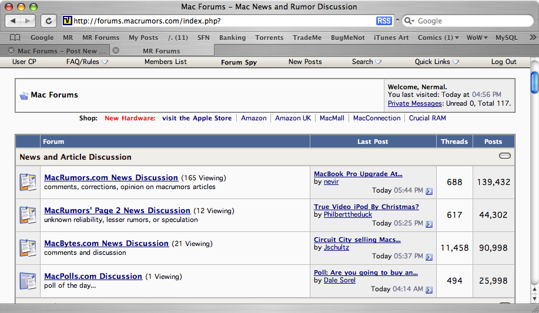View profile of user Jschultz

[336, 247]
